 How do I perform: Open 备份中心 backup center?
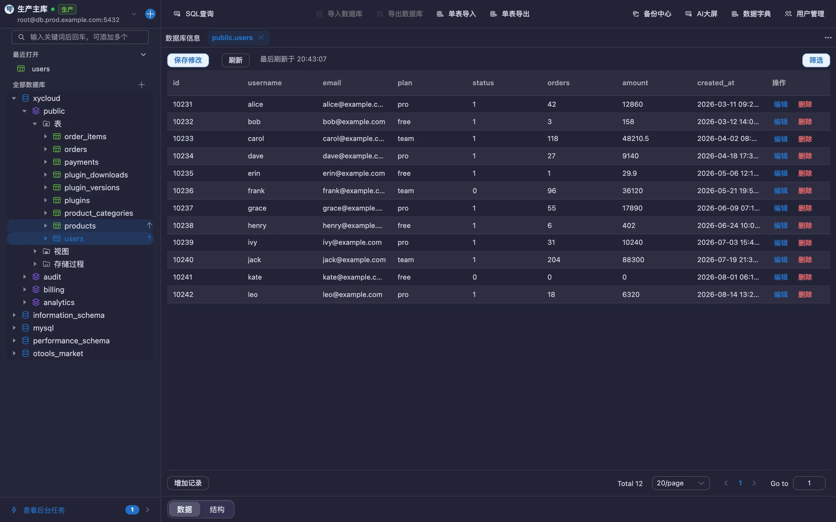652,14
